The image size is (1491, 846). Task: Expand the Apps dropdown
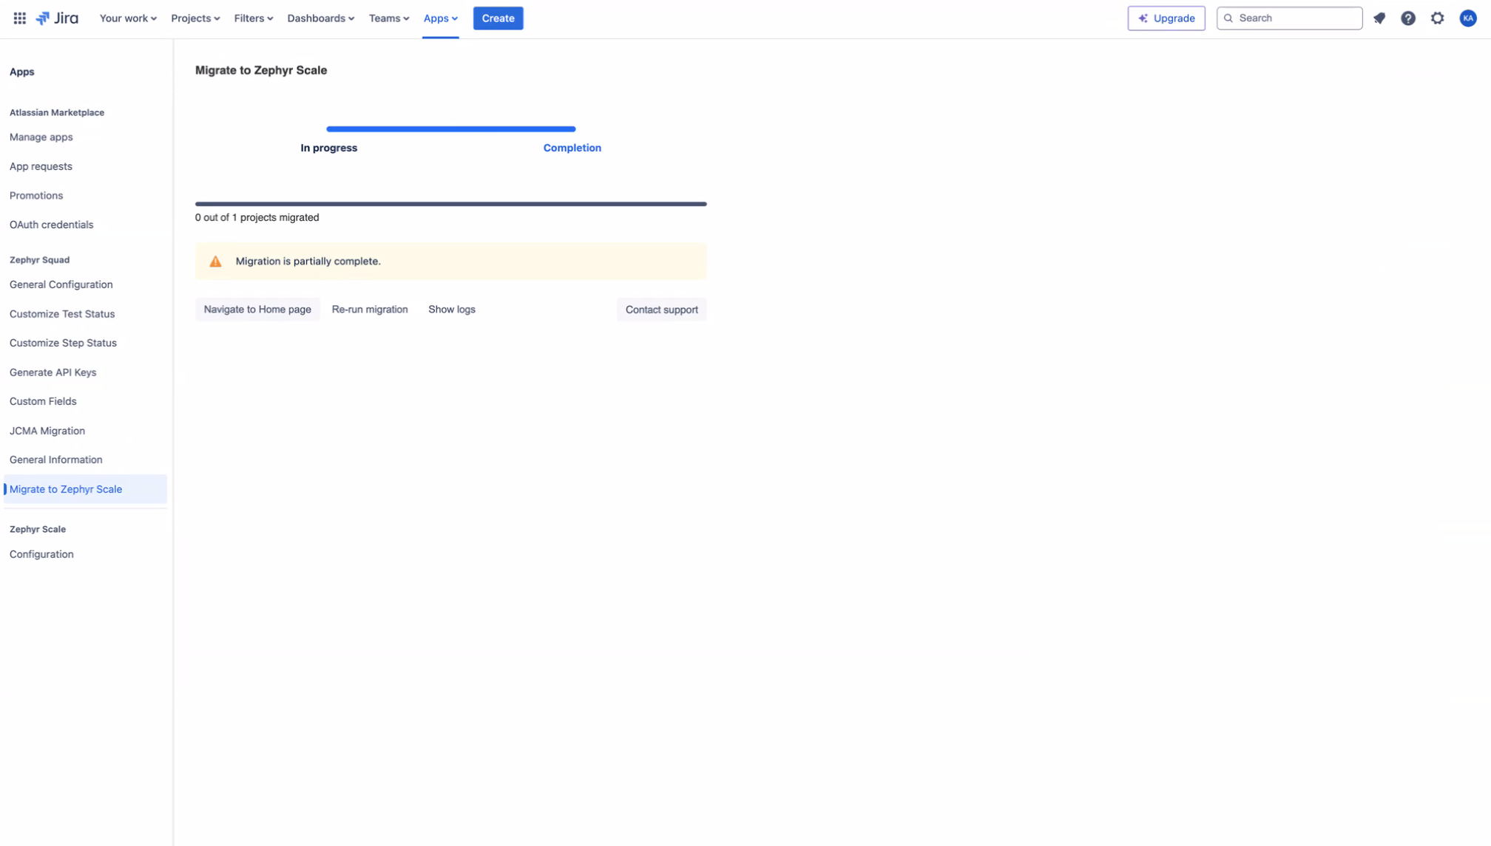click(441, 18)
